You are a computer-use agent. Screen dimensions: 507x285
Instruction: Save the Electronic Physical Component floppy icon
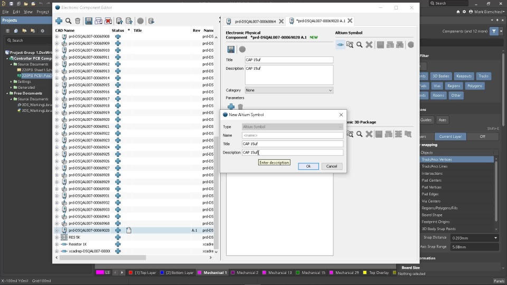click(231, 49)
